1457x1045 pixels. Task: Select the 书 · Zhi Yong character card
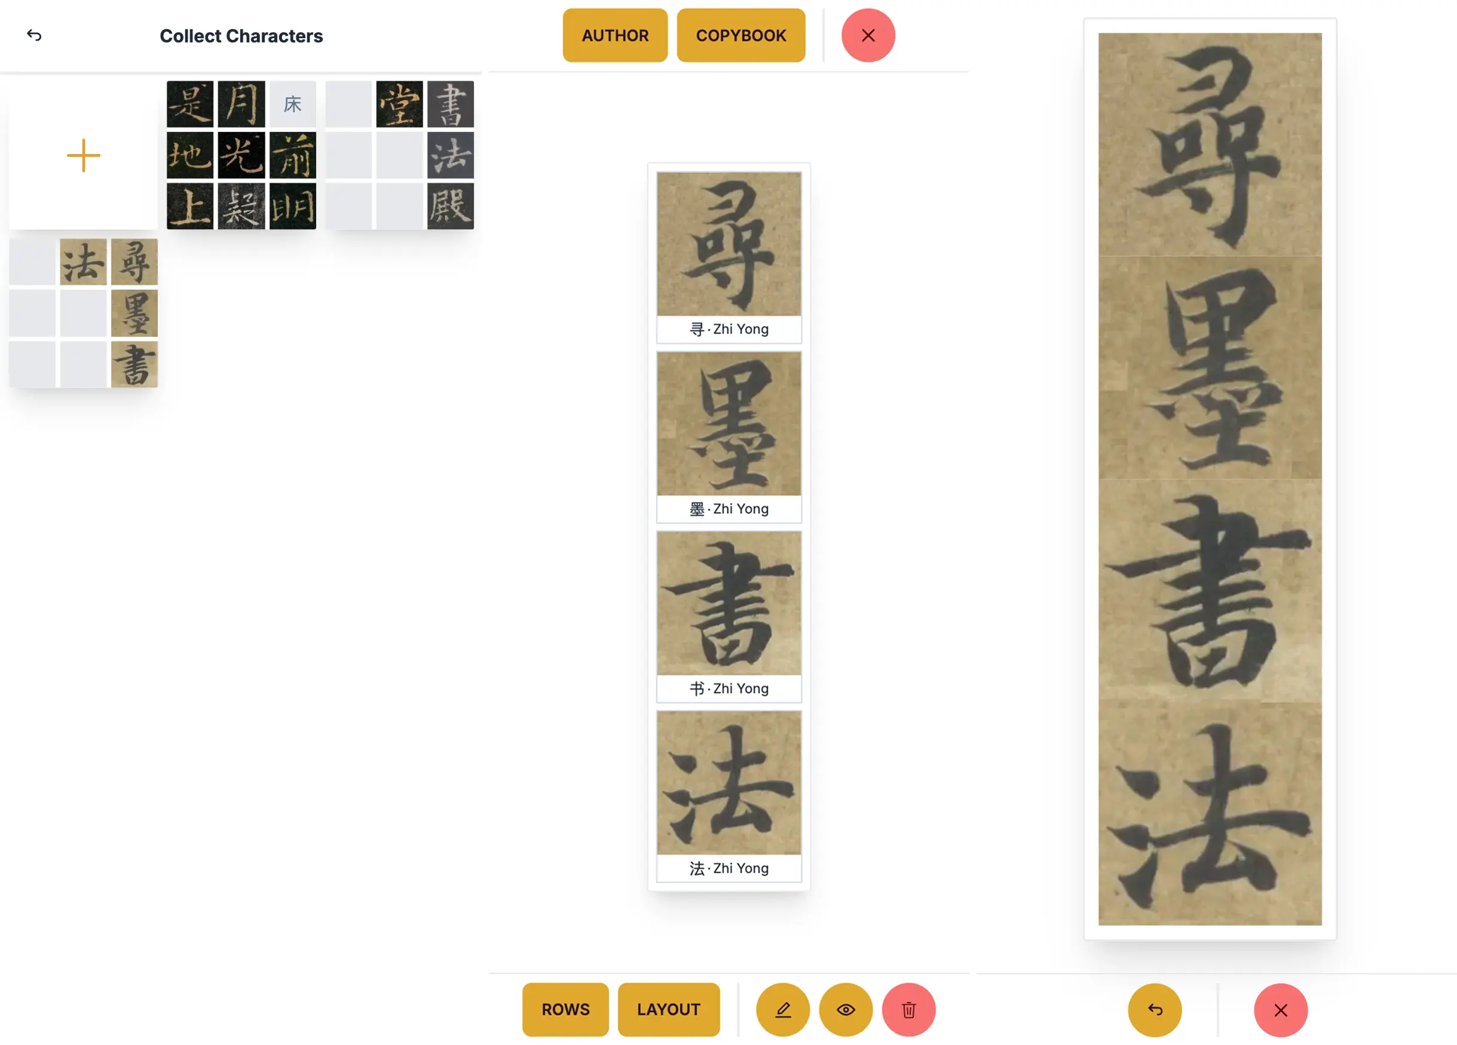(728, 616)
